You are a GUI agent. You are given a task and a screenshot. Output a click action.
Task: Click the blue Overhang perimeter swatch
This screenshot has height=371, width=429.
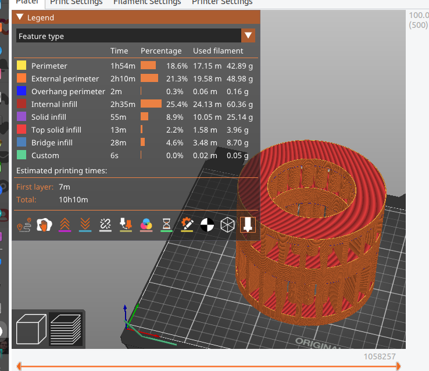[x=22, y=91]
